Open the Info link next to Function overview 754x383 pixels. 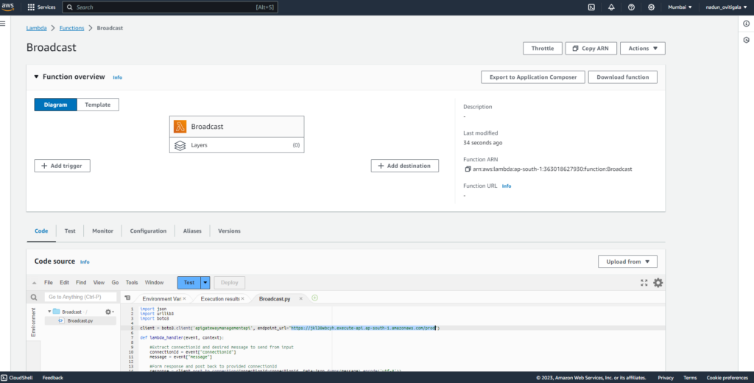pyautogui.click(x=117, y=77)
